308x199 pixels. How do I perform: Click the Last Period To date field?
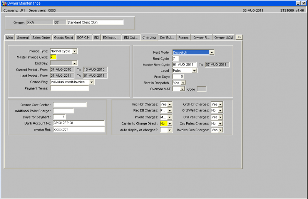coord(95,76)
